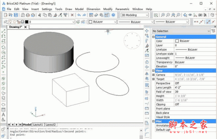Click the Zoom In magnifier icon
This screenshot has height=139, width=217.
163,15
